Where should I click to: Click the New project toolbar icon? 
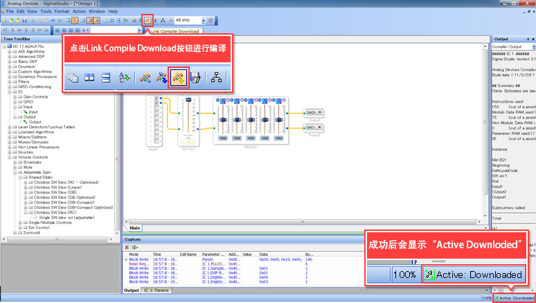coord(4,20)
